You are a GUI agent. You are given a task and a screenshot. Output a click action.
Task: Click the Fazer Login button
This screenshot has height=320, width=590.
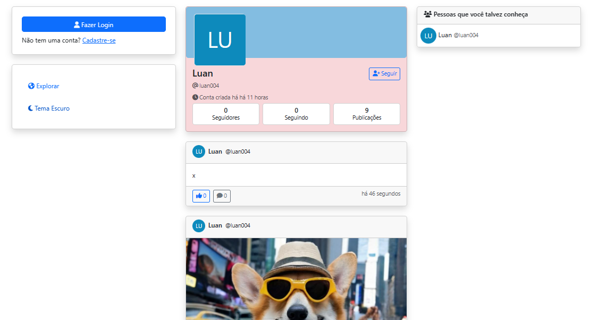click(x=94, y=24)
